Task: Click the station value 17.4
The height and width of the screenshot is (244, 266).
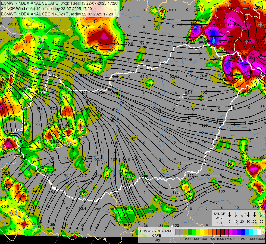Action: (114, 110)
